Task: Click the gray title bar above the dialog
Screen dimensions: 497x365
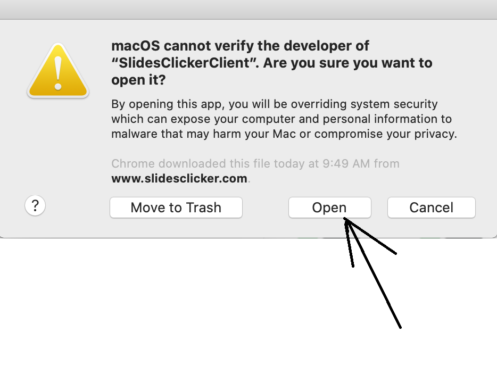Action: (248, 10)
